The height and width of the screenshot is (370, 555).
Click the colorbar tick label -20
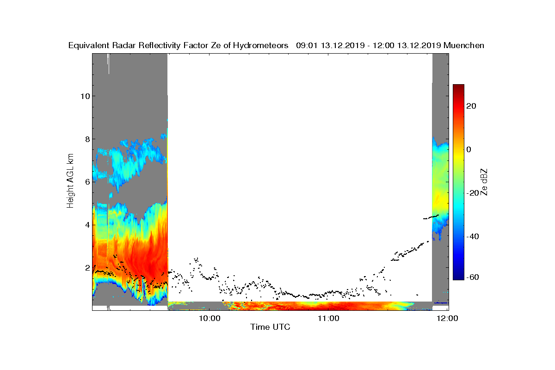tap(473, 193)
